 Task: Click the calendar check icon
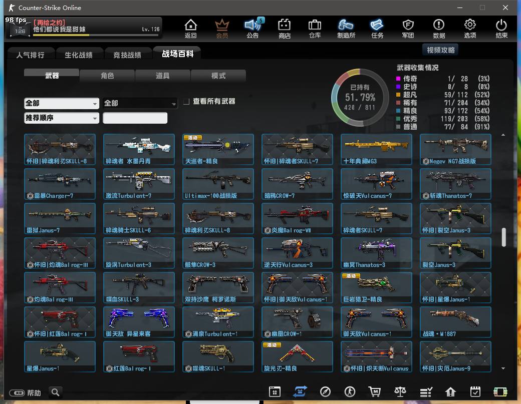coord(475,392)
